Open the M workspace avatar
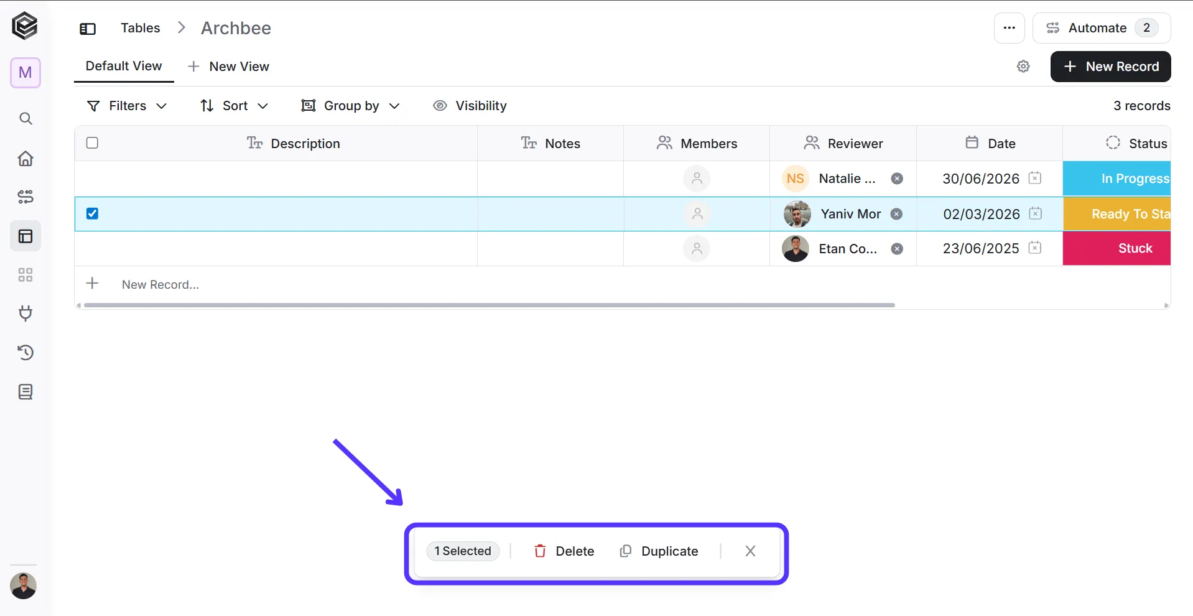 [x=26, y=73]
